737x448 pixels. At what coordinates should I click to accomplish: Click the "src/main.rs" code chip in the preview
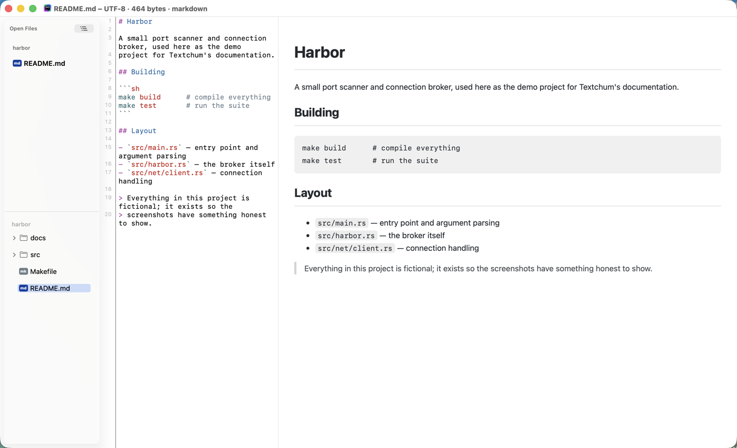[x=342, y=223]
